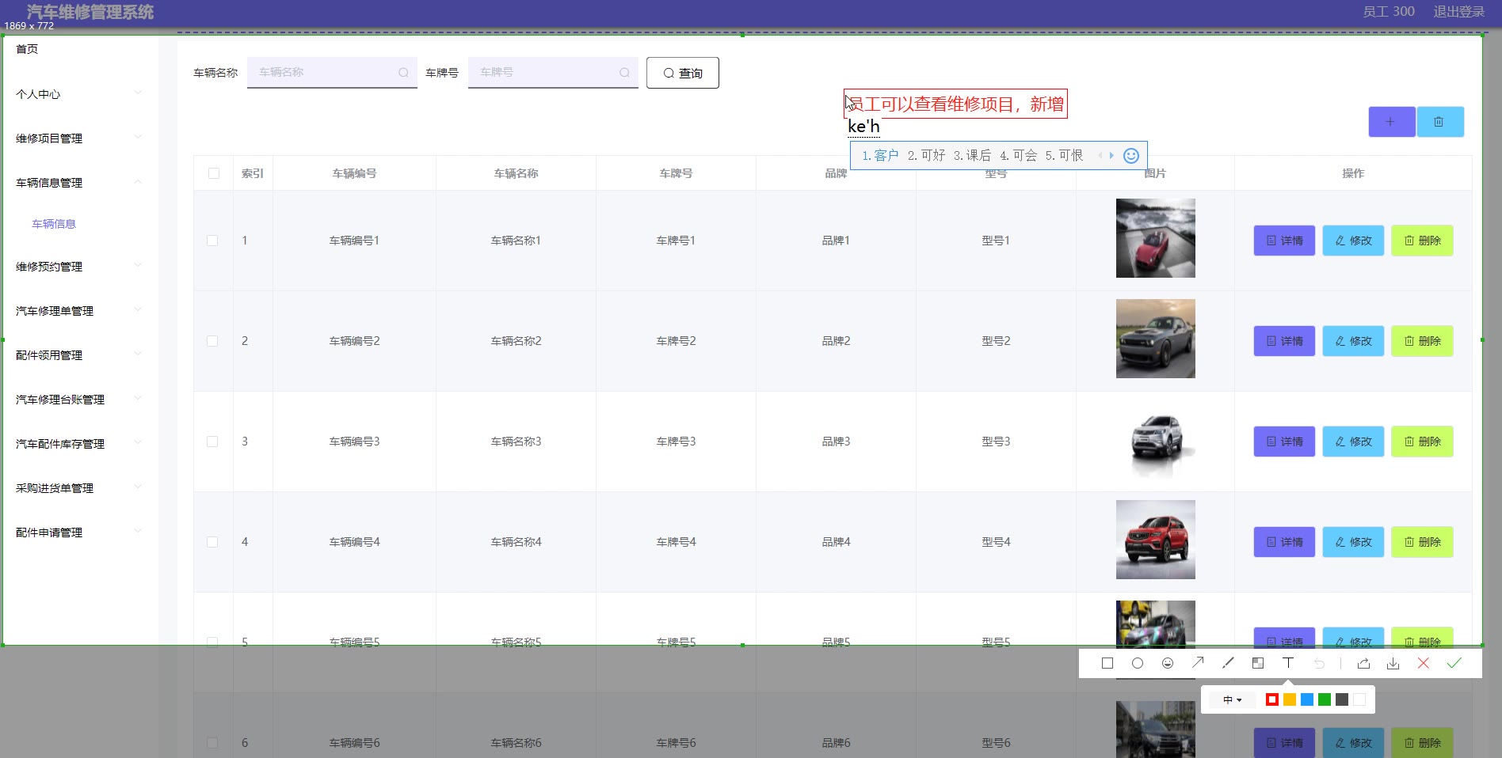The width and height of the screenshot is (1502, 758).
Task: Open 首页 in the sidebar
Action: (x=27, y=49)
